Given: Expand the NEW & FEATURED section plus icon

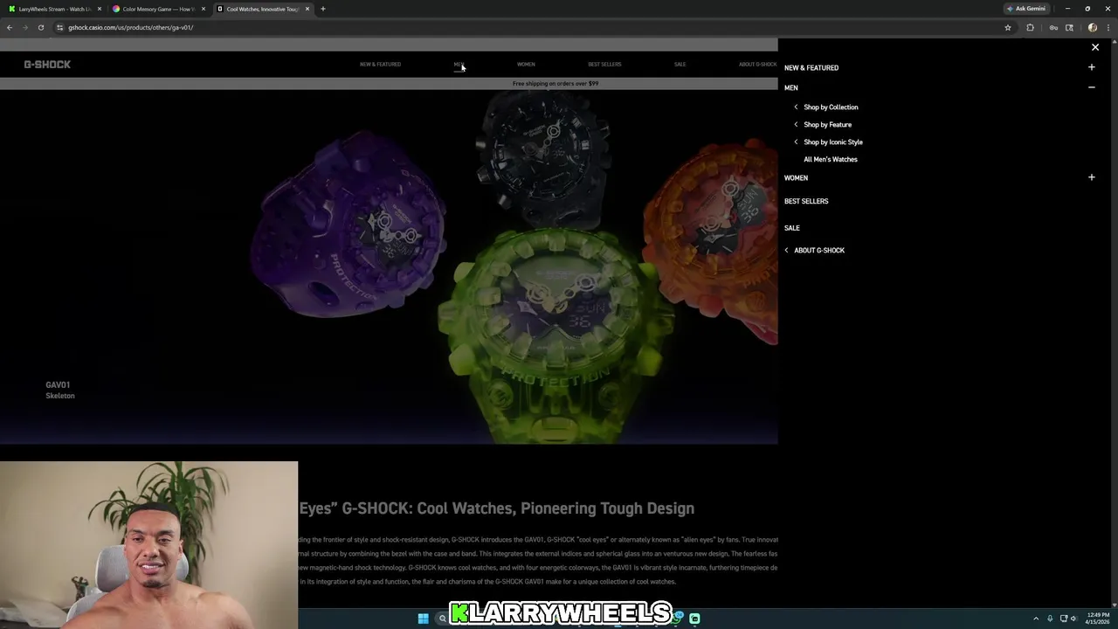Looking at the screenshot, I should click(1091, 67).
